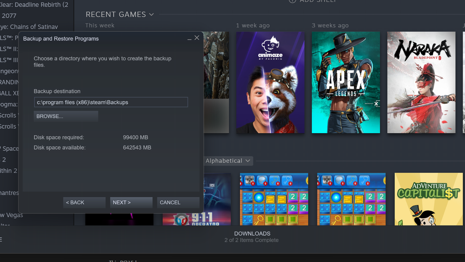
Task: Click the small icon on the Apex Legends tile
Action: (376, 104)
